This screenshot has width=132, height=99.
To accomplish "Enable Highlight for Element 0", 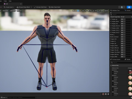I will pyautogui.click(x=113, y=72).
